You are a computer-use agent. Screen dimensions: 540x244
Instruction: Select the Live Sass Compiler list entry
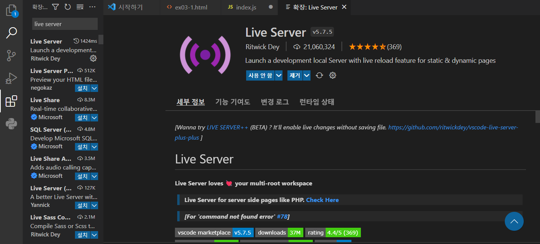click(63, 226)
